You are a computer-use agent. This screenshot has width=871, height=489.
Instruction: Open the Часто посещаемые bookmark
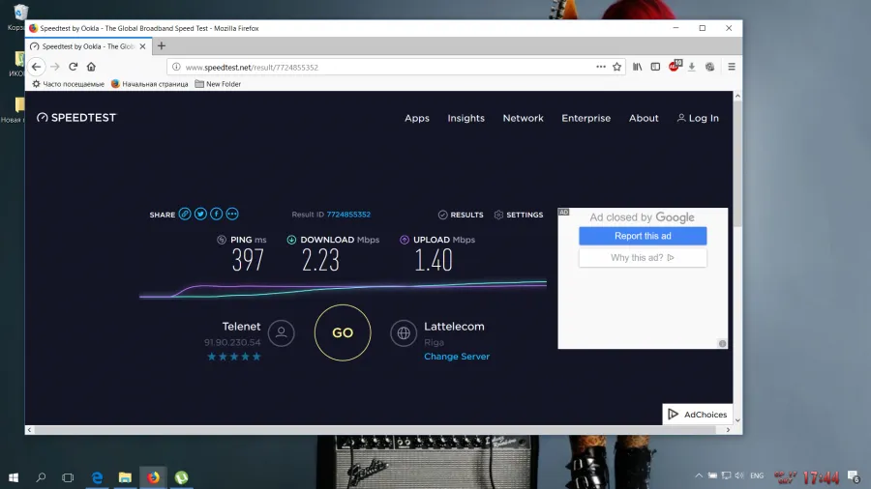68,84
